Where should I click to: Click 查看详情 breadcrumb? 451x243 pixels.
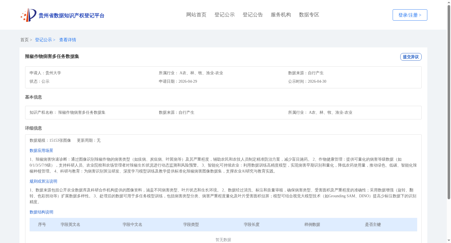click(68, 40)
